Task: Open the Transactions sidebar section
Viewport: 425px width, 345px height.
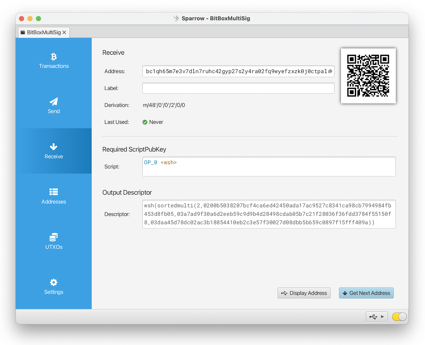Action: pos(54,61)
